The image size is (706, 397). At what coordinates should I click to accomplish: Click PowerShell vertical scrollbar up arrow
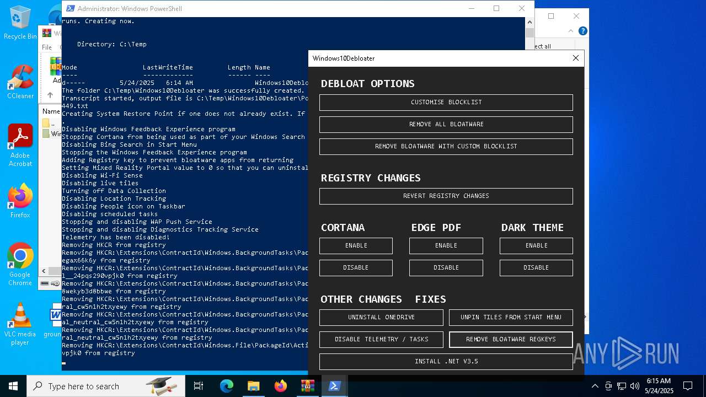(x=529, y=22)
